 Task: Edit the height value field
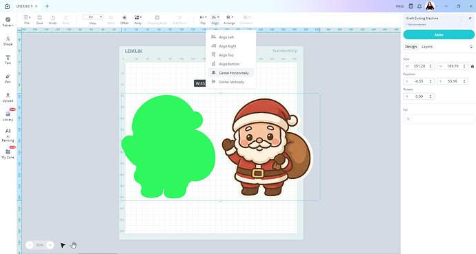coord(453,66)
